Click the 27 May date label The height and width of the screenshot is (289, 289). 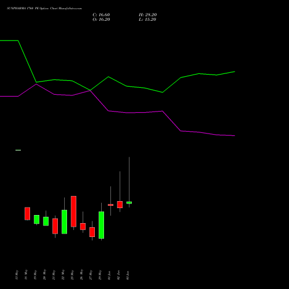(x=91, y=275)
